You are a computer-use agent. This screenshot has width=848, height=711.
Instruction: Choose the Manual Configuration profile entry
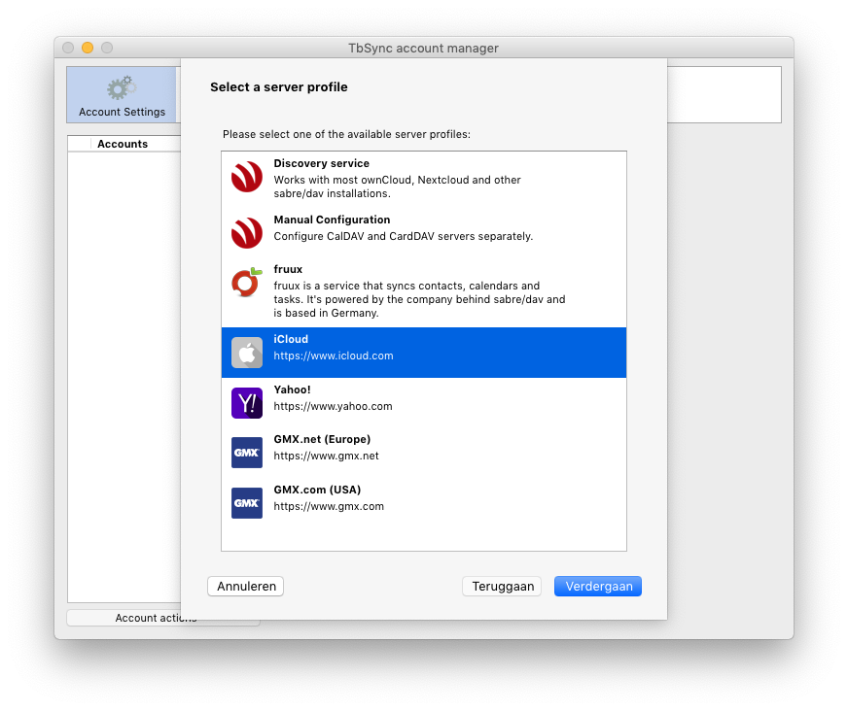pyautogui.click(x=332, y=220)
